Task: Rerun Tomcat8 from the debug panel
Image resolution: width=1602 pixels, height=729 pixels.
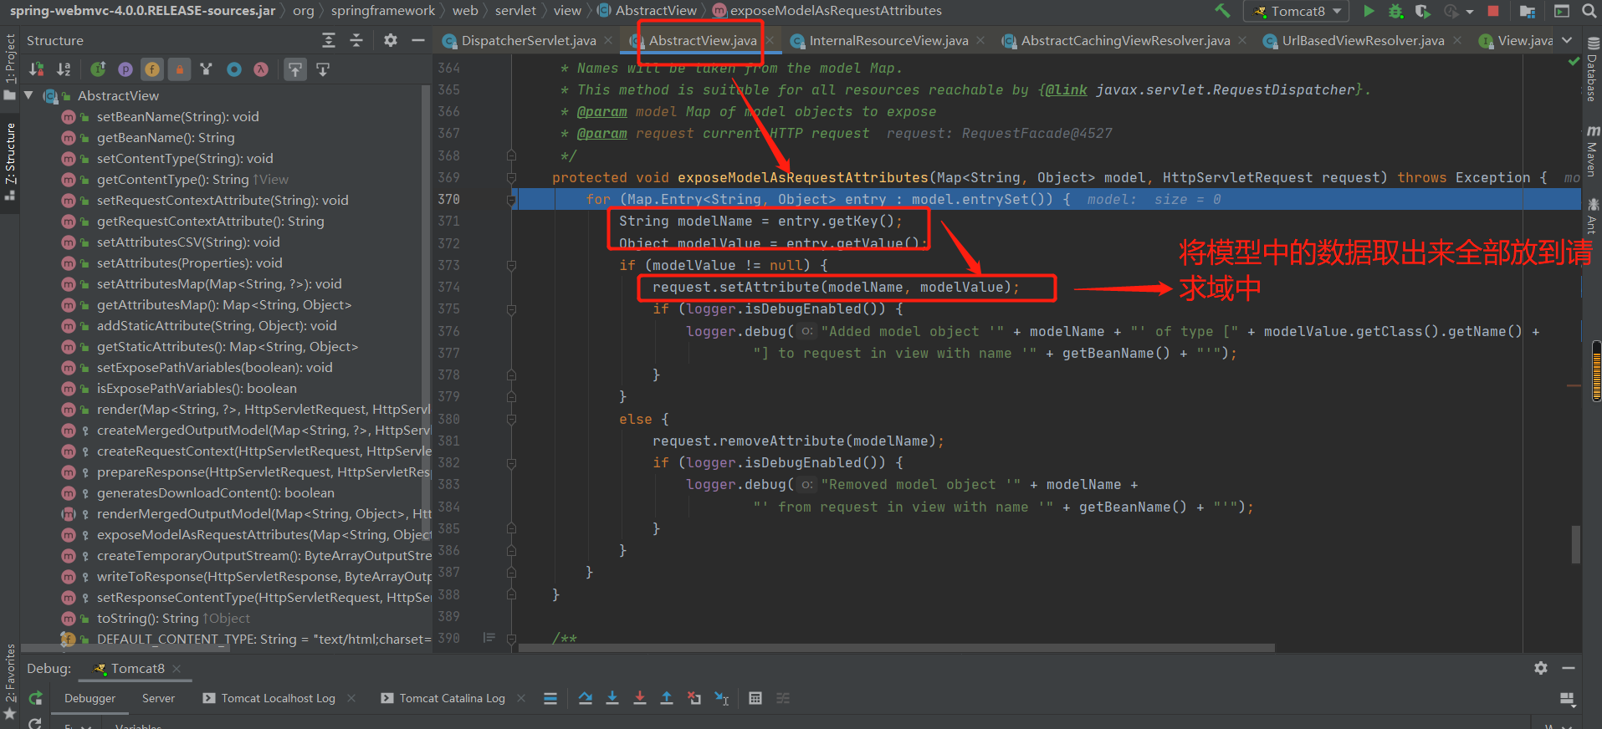Action: (35, 698)
